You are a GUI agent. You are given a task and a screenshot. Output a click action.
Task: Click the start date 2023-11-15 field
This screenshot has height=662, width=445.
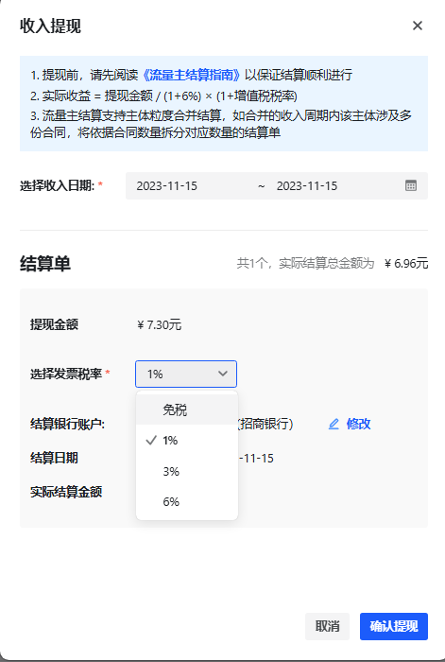166,185
